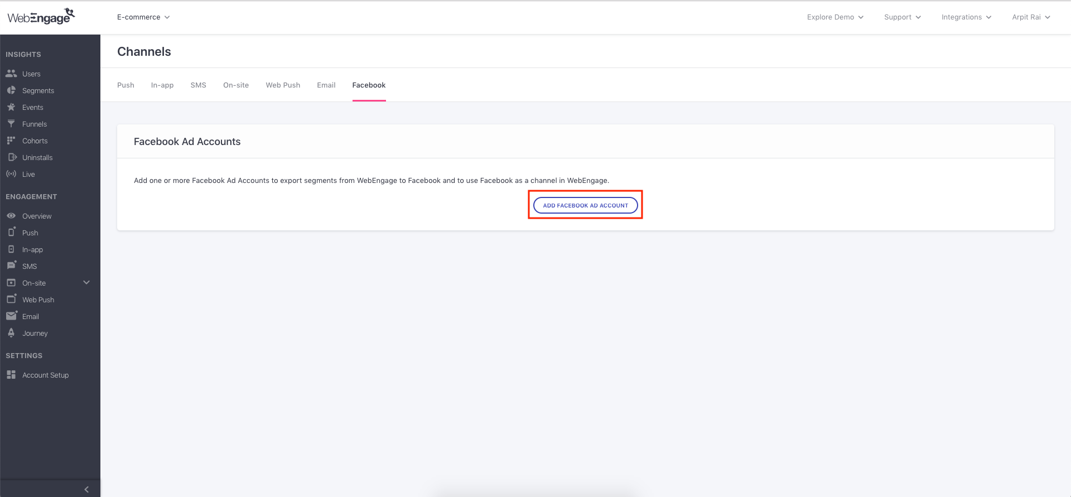Click the Email envelope icon in sidebar
The image size is (1071, 497).
click(x=12, y=315)
